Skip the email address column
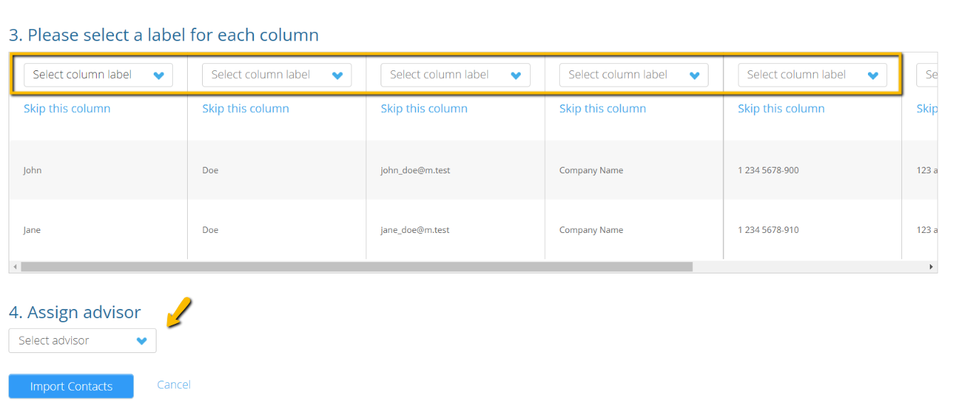Image resolution: width=959 pixels, height=402 pixels. [x=424, y=109]
